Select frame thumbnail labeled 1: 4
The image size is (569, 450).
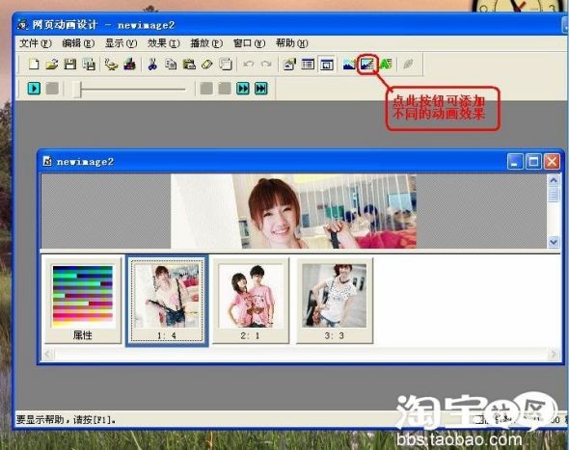coord(167,301)
